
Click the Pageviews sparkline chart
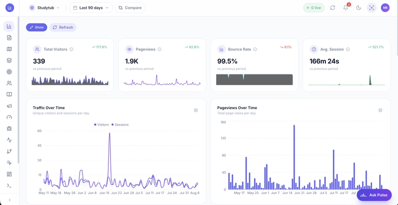(162, 80)
